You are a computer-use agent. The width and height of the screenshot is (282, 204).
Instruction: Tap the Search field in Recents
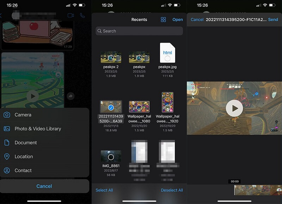click(x=139, y=31)
